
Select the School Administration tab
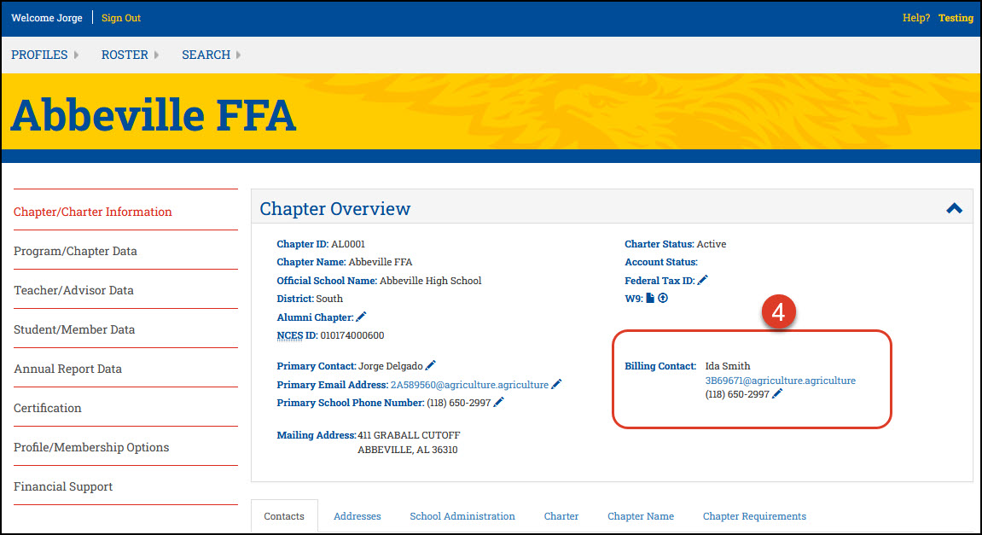[x=462, y=516]
